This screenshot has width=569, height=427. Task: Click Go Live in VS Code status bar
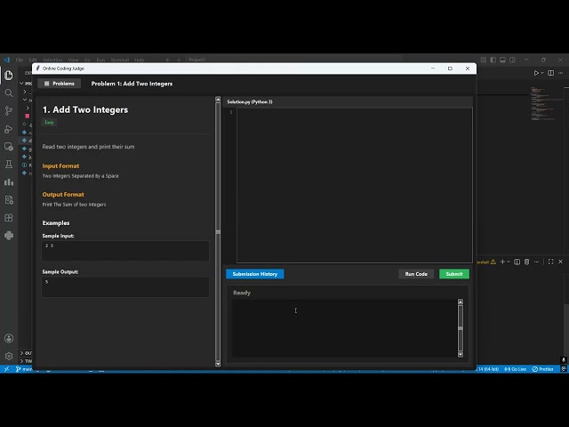(x=516, y=369)
